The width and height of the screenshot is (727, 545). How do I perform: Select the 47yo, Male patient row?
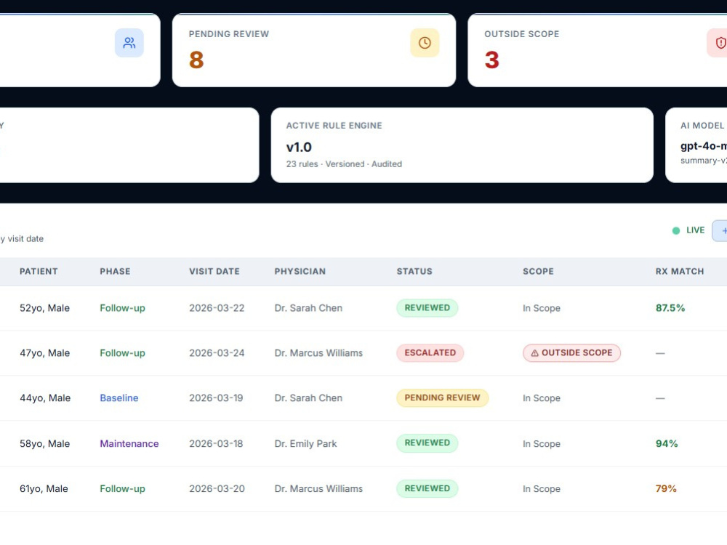[363, 353]
